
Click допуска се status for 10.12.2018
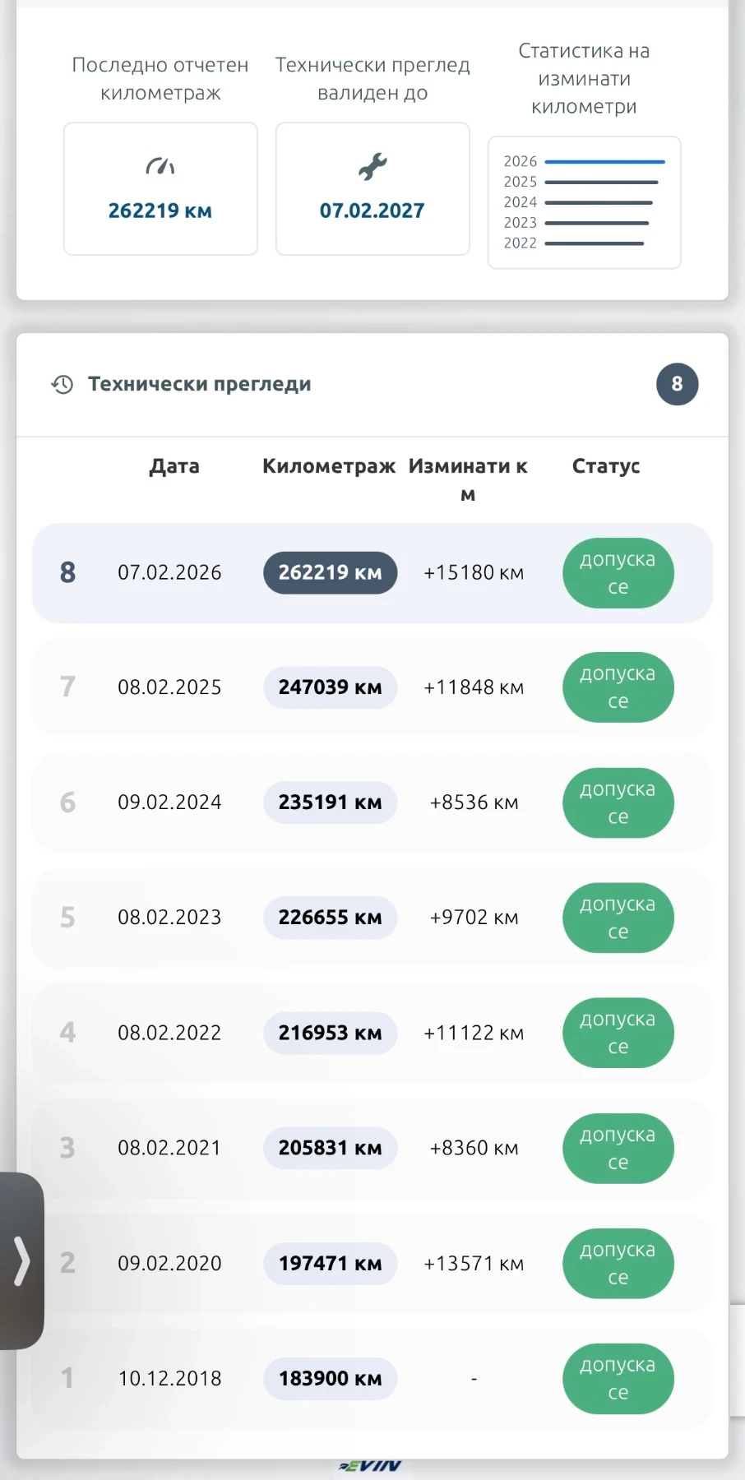click(x=618, y=1379)
